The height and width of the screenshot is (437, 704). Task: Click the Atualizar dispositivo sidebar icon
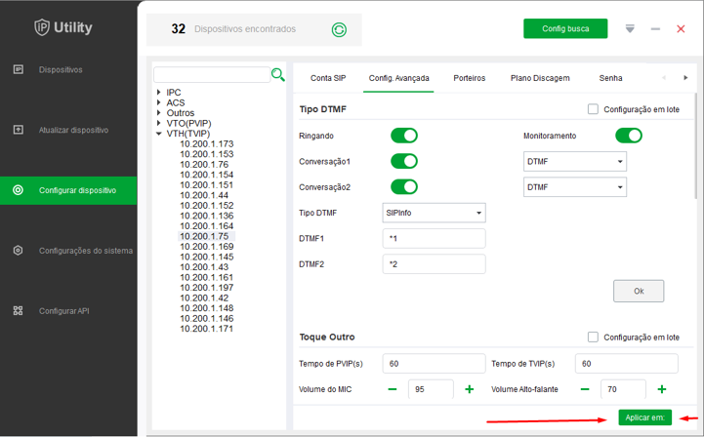[19, 130]
